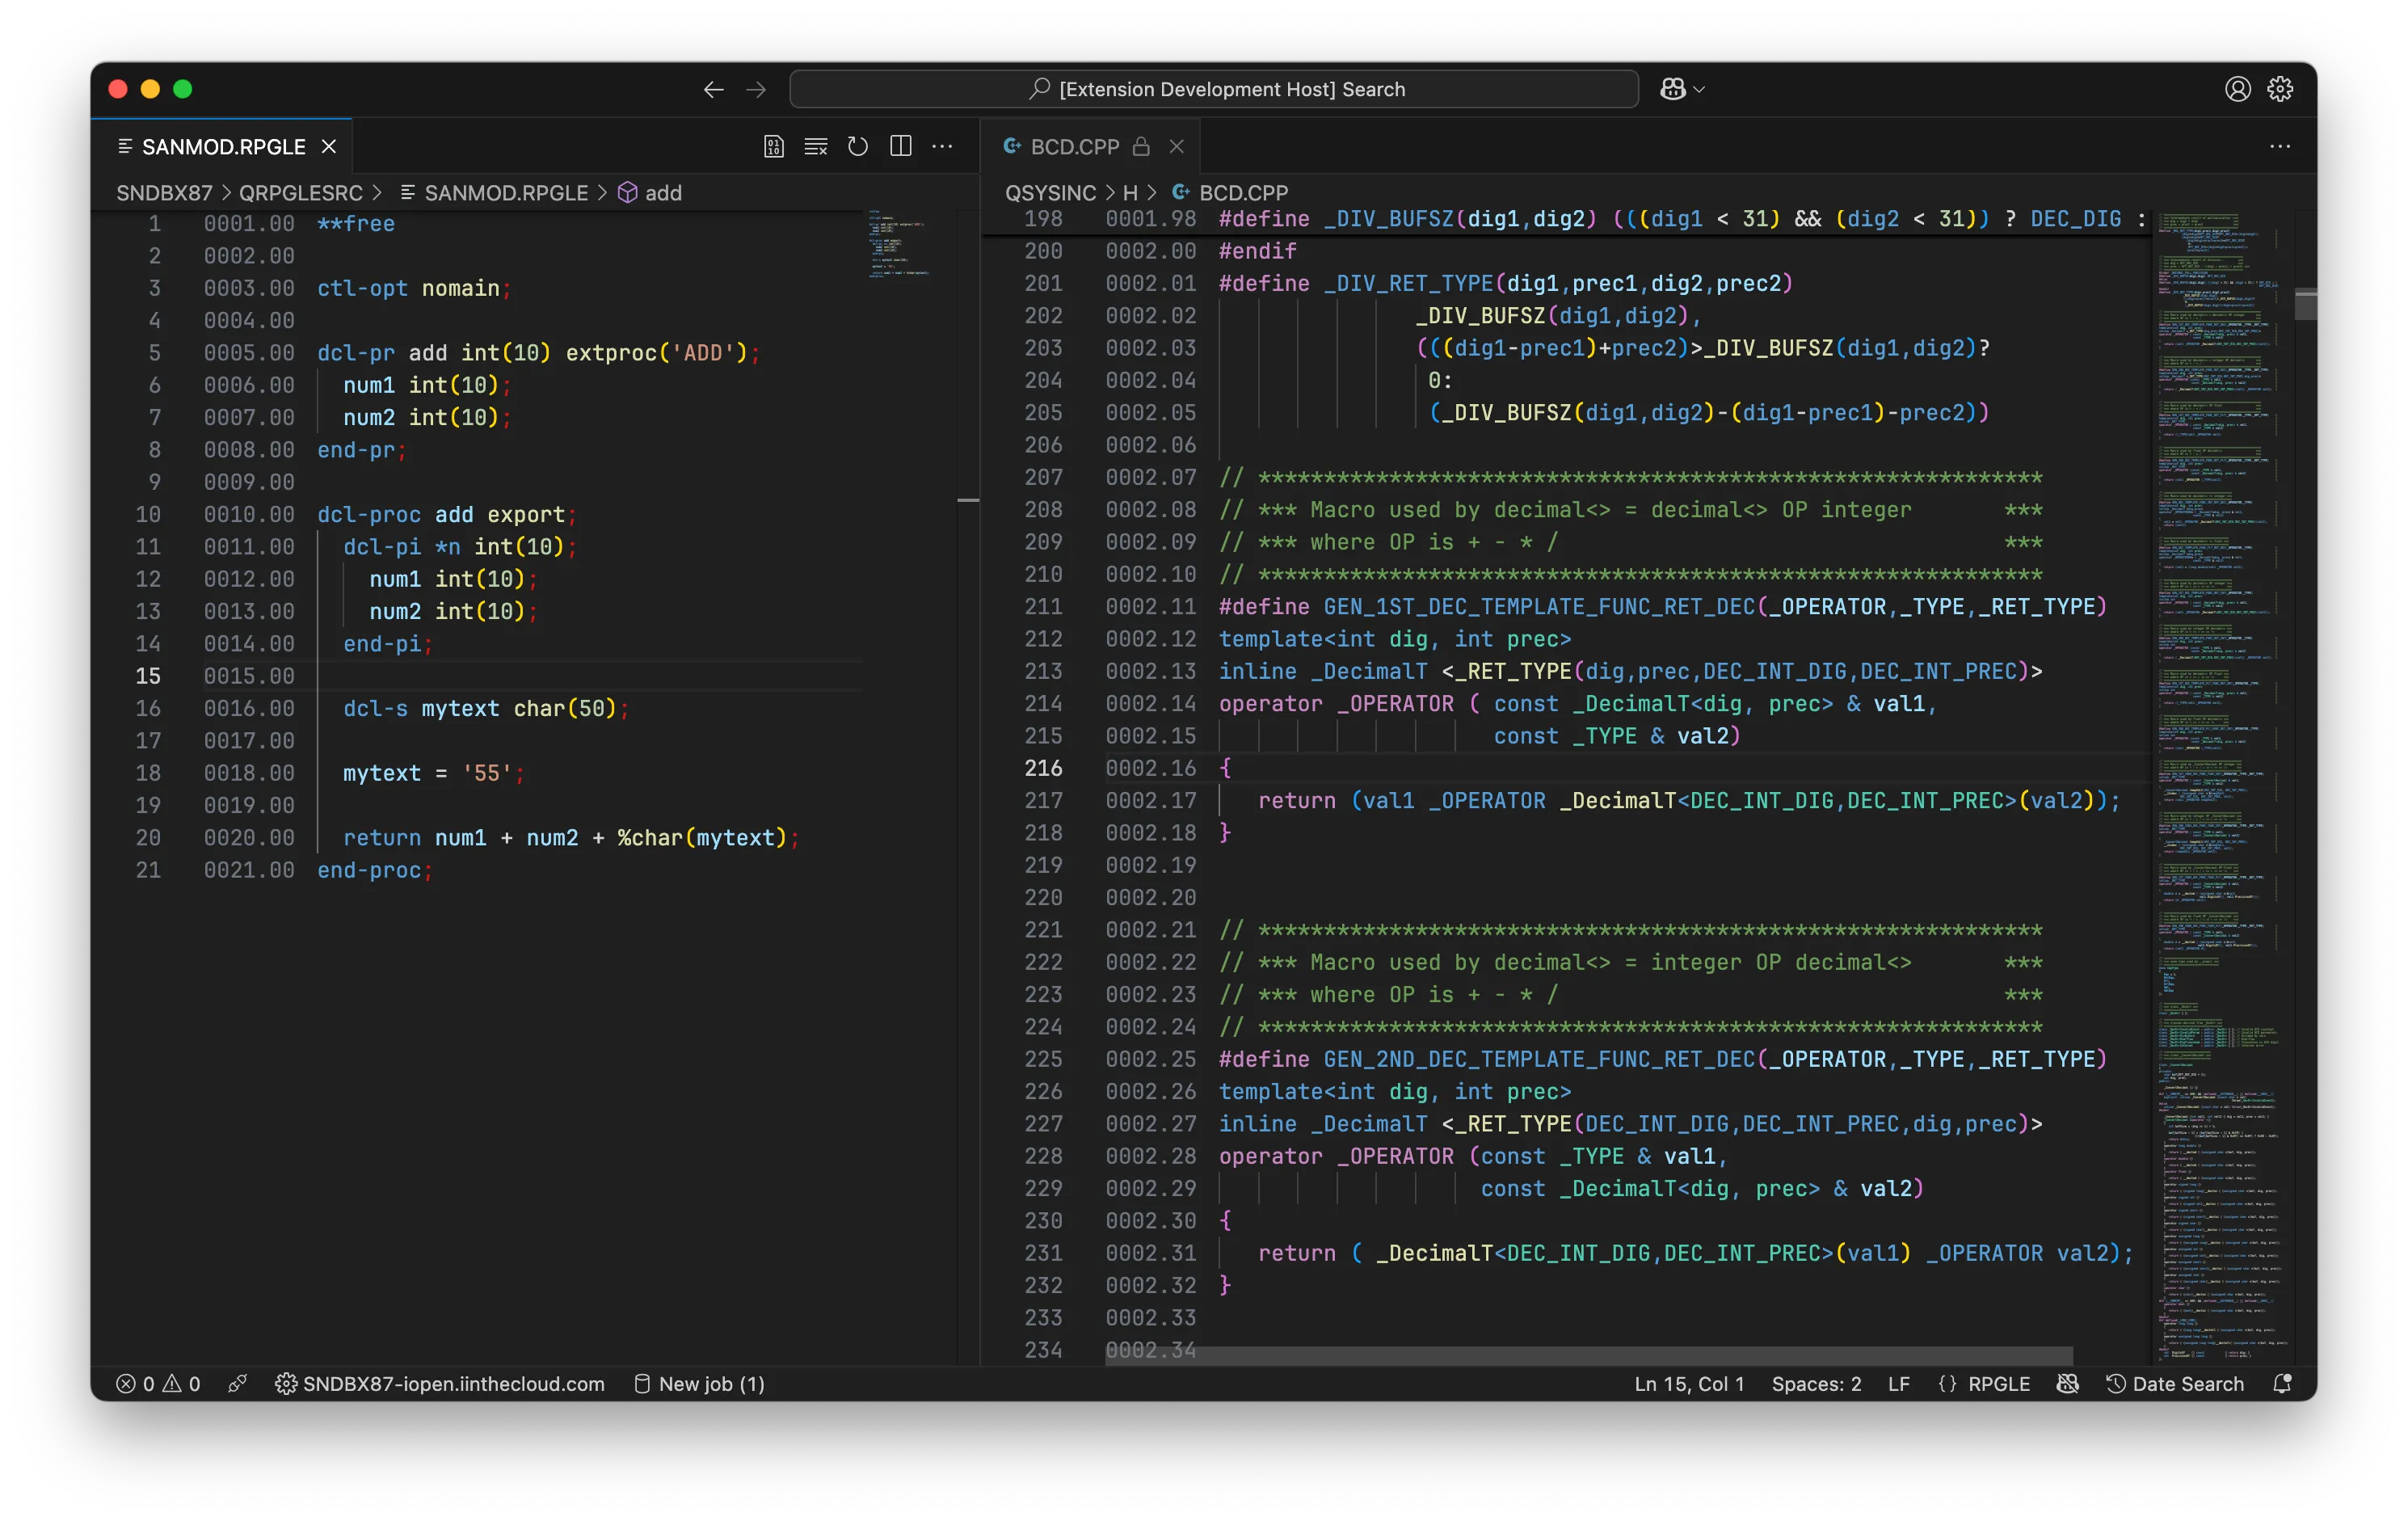2408x1521 pixels.
Task: Click 'end-proc' on line 21
Action: pos(374,870)
